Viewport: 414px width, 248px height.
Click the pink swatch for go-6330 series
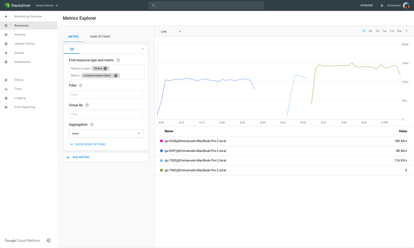[161, 141]
